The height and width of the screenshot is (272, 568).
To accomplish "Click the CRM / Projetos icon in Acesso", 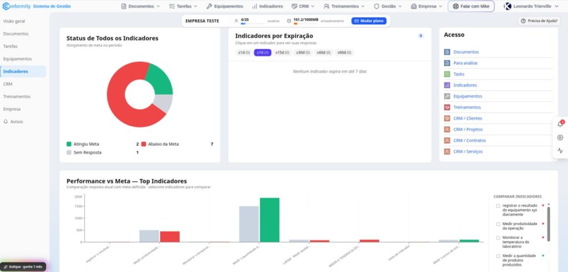I will click(x=447, y=130).
